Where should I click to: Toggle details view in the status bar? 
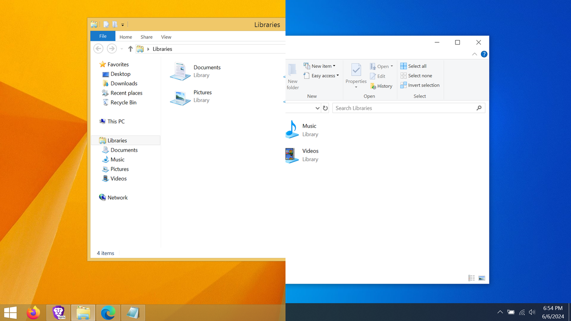(472, 278)
